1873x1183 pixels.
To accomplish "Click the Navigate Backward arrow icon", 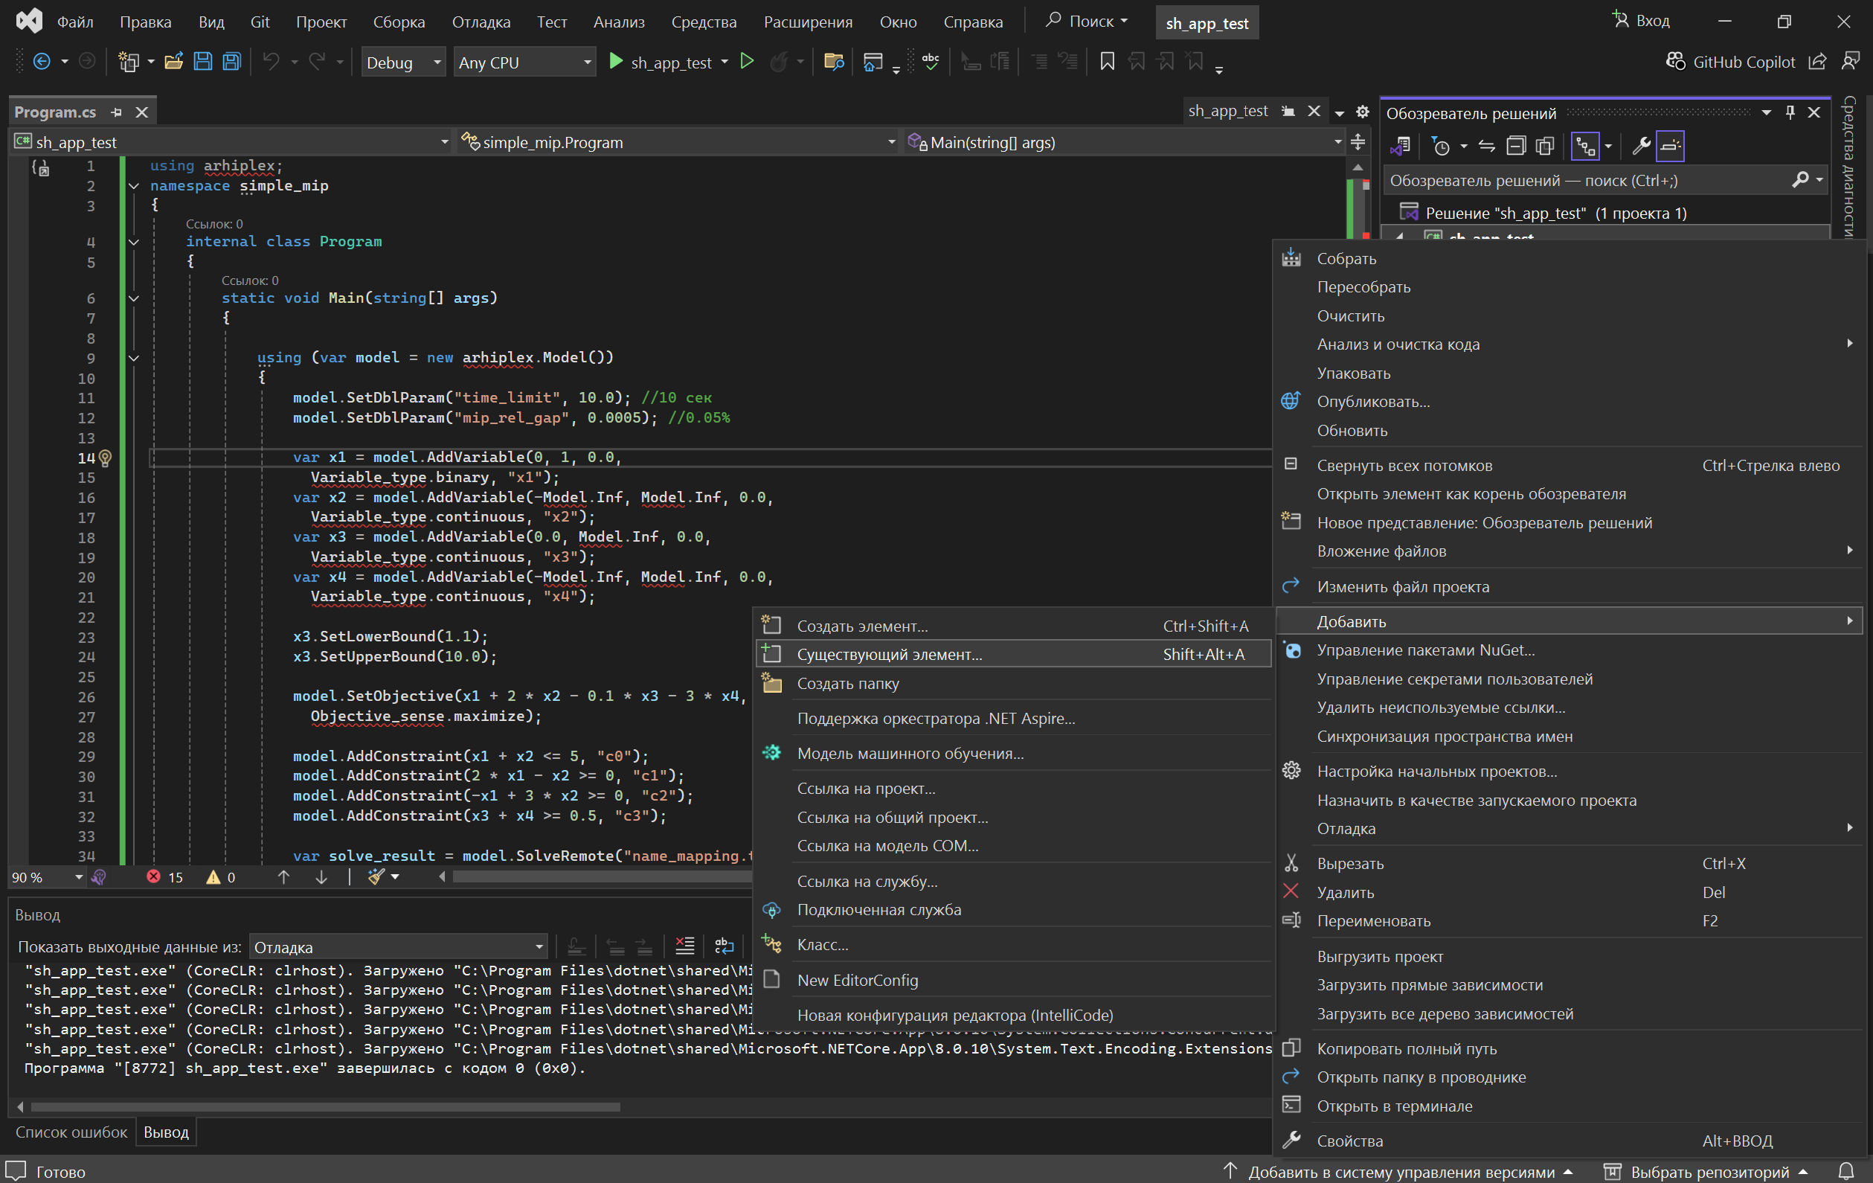I will point(42,62).
